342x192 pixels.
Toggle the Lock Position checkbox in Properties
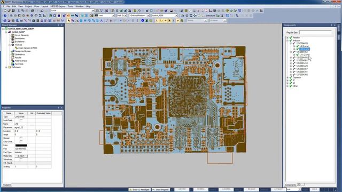coord(21,120)
